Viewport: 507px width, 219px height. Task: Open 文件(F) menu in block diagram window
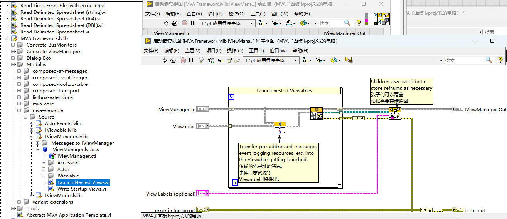coord(152,50)
